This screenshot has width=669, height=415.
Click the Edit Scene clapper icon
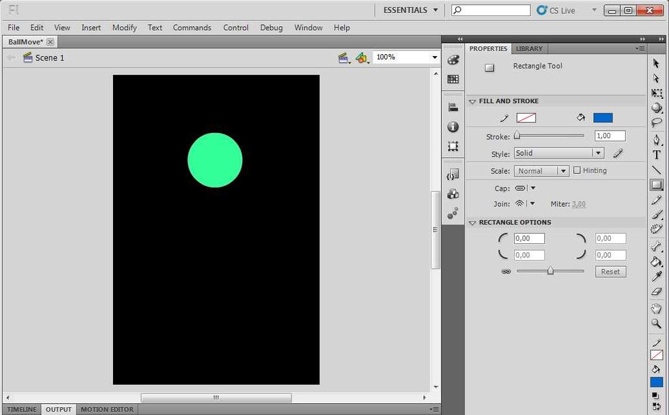click(344, 58)
